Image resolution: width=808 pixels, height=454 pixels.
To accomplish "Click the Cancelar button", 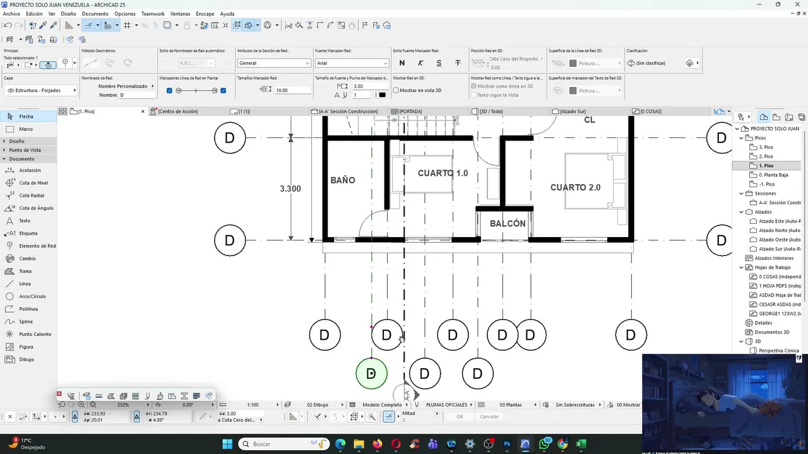I will coord(489,417).
